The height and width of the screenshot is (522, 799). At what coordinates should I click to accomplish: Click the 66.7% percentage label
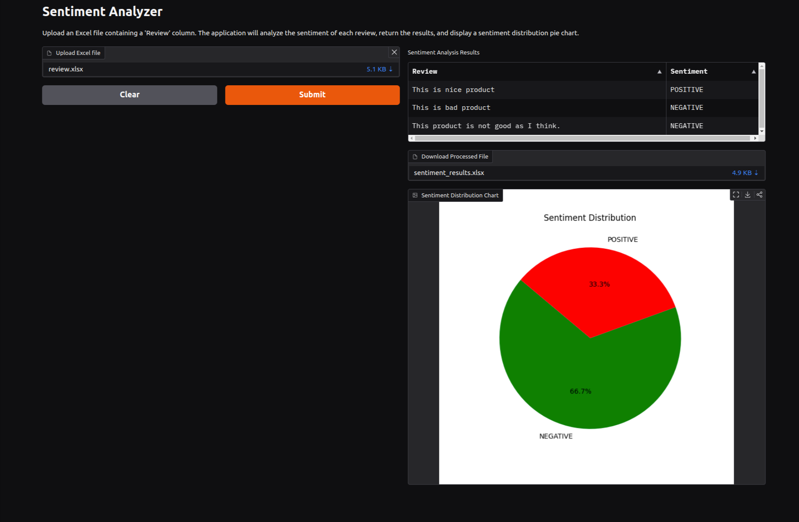[x=580, y=392]
